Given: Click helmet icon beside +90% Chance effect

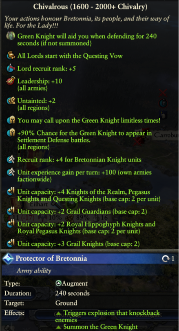Looking at the screenshot, I should tap(11, 133).
